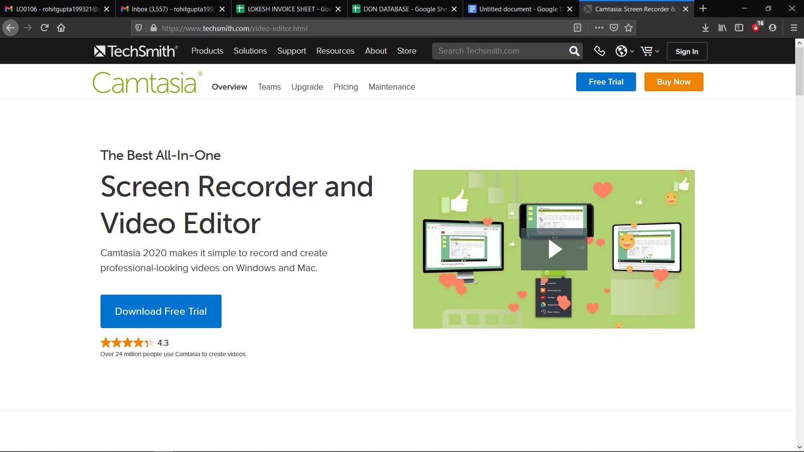
Task: Open the Pricing page link
Action: pyautogui.click(x=345, y=87)
